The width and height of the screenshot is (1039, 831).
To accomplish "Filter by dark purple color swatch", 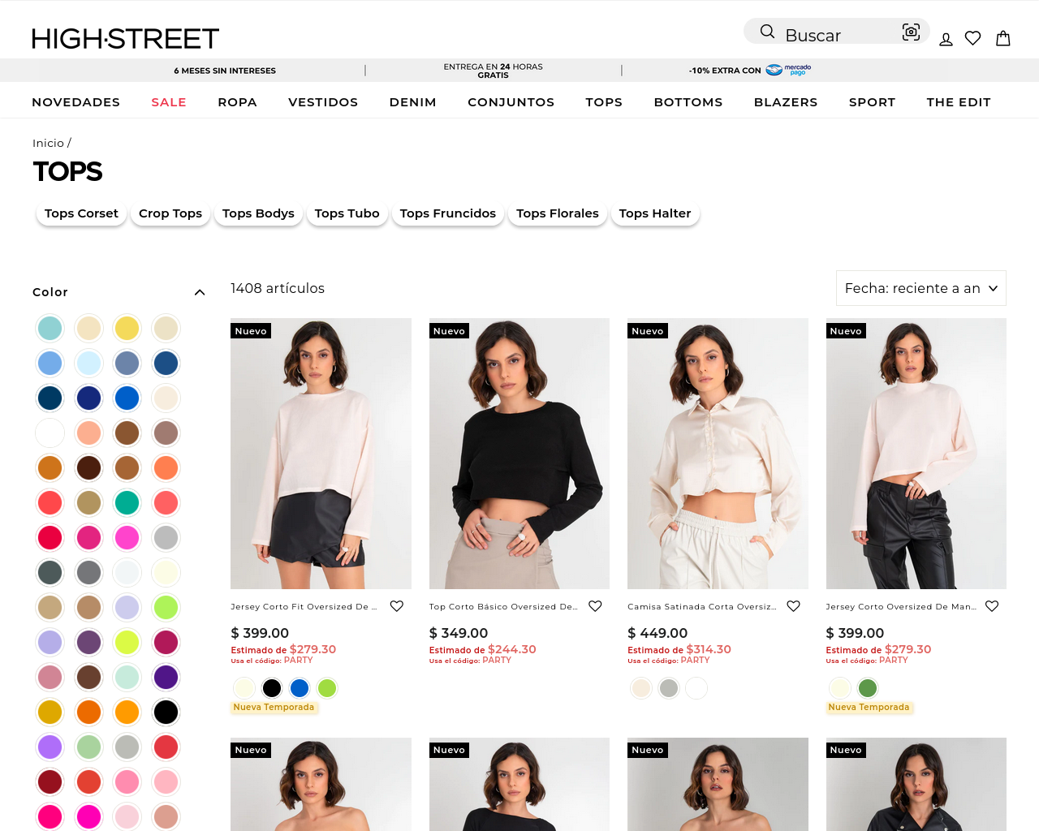I will click(166, 677).
